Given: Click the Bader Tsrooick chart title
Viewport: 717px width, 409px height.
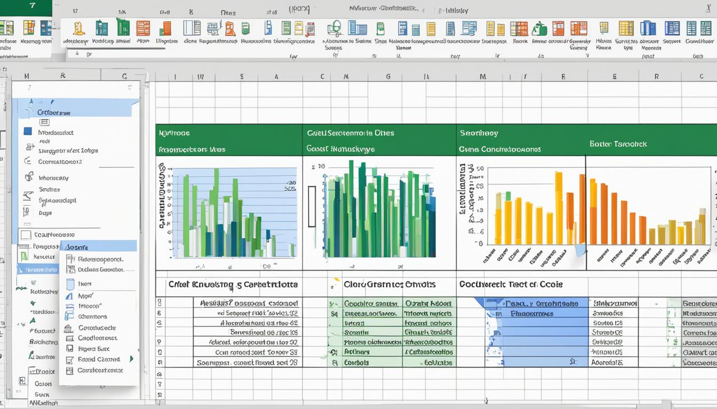Looking at the screenshot, I should pyautogui.click(x=618, y=144).
